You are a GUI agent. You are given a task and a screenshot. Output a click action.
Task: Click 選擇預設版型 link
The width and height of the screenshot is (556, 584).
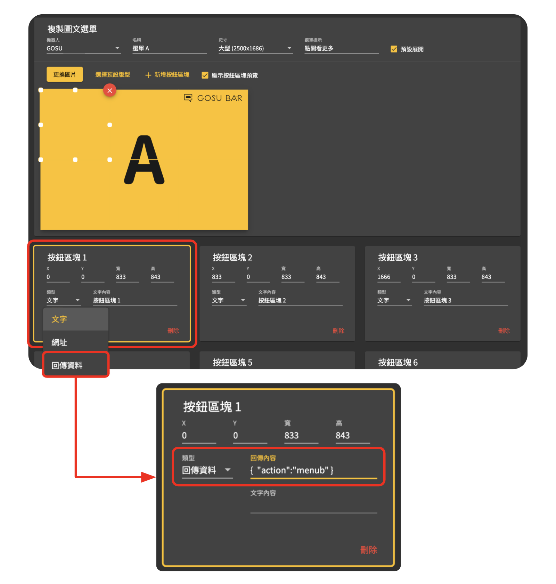click(x=113, y=74)
